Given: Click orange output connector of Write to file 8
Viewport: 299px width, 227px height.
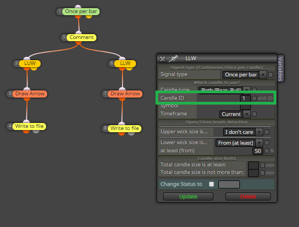Looking at the screenshot, I should pyautogui.click(x=121, y=133).
